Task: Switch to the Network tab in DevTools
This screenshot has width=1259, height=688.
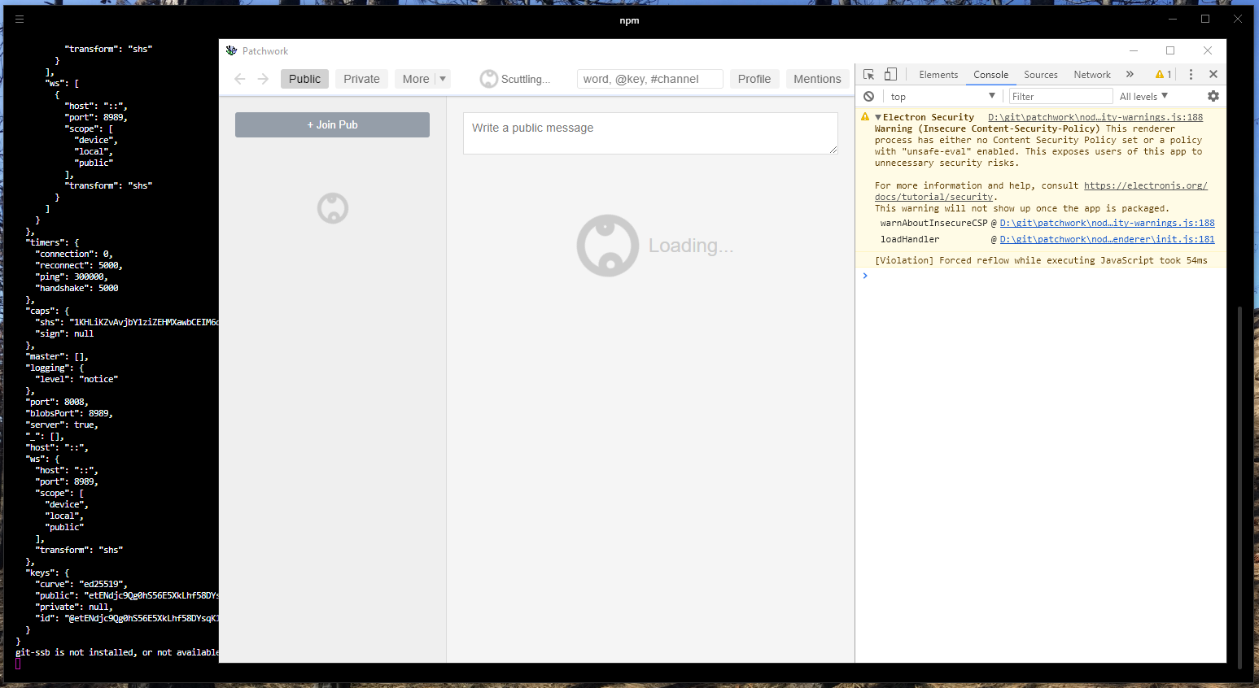Action: click(x=1092, y=75)
